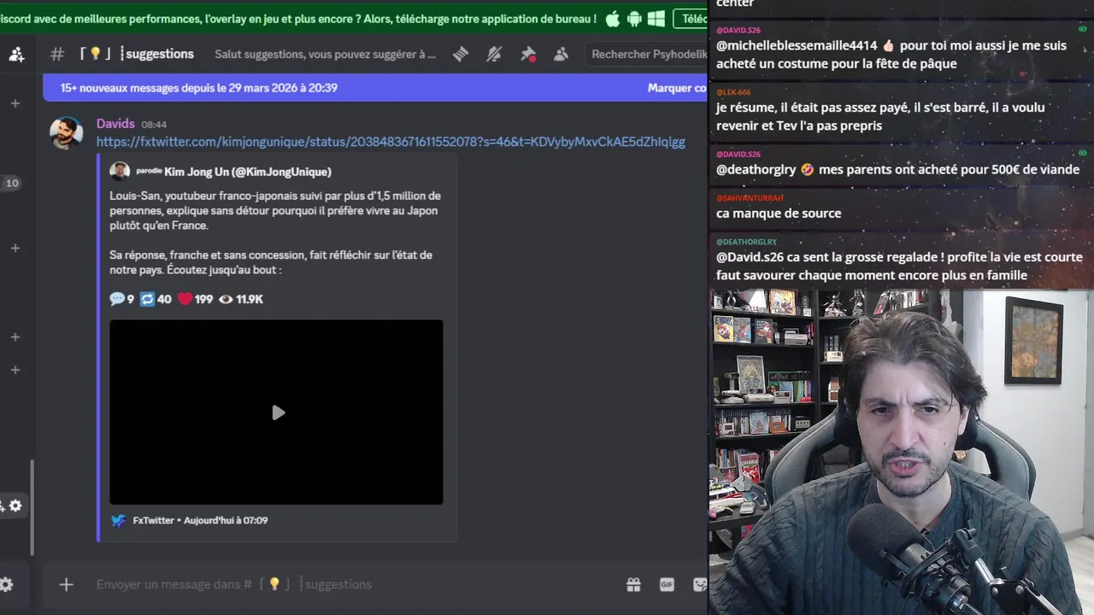This screenshot has height=615, width=1094.
Task: Open the fxtwitter.com kimjongunique link
Action: click(x=391, y=142)
